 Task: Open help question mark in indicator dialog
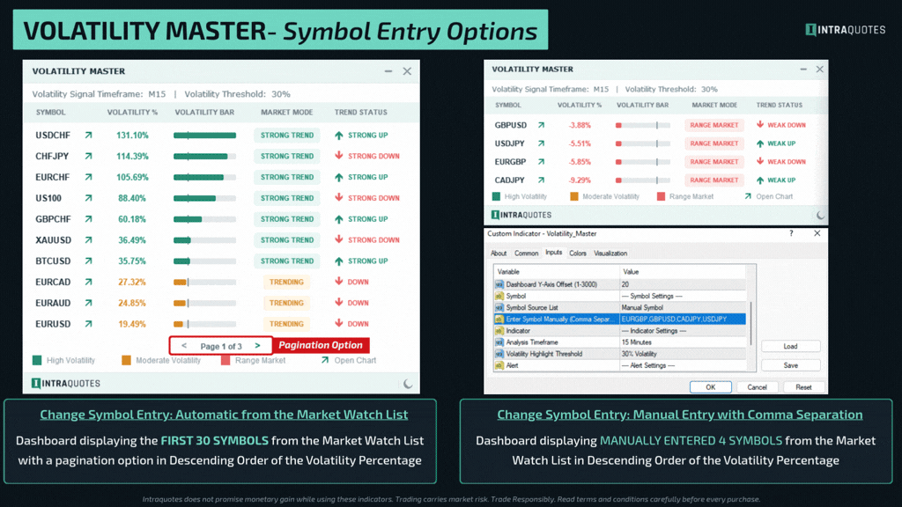point(792,233)
